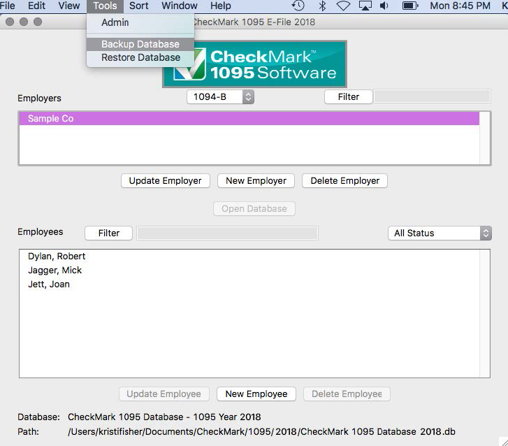This screenshot has width=508, height=446.
Task: Click the New Employer button
Action: [x=256, y=181]
